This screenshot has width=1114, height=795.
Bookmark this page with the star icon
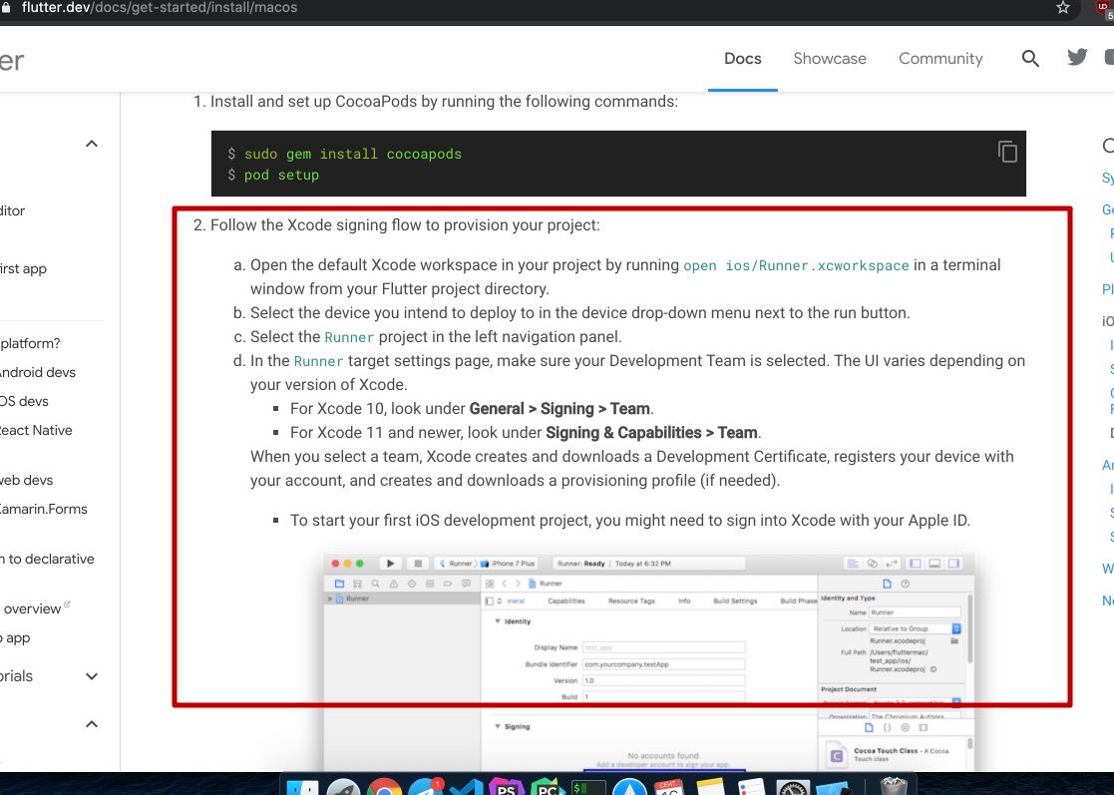point(1063,7)
